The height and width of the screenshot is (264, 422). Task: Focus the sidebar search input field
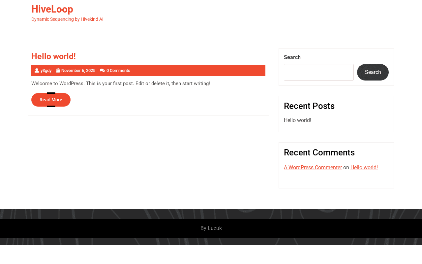(319, 72)
